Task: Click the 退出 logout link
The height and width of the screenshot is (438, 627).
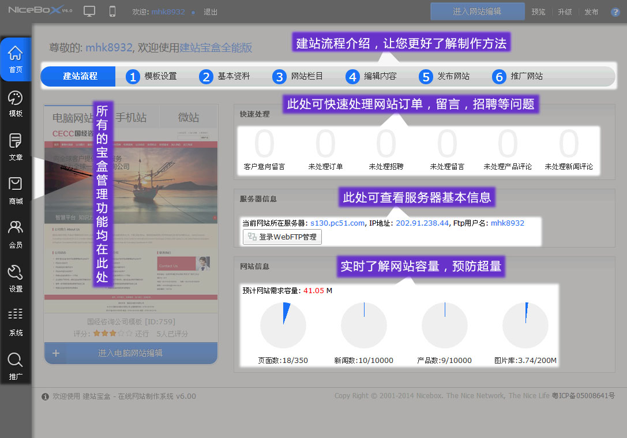Action: point(211,12)
